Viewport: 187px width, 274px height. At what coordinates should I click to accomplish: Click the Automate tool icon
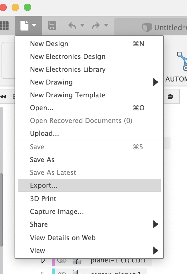[183, 61]
